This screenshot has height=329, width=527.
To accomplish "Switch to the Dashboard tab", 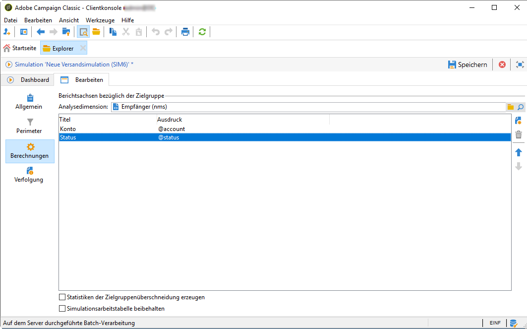I will tap(28, 80).
